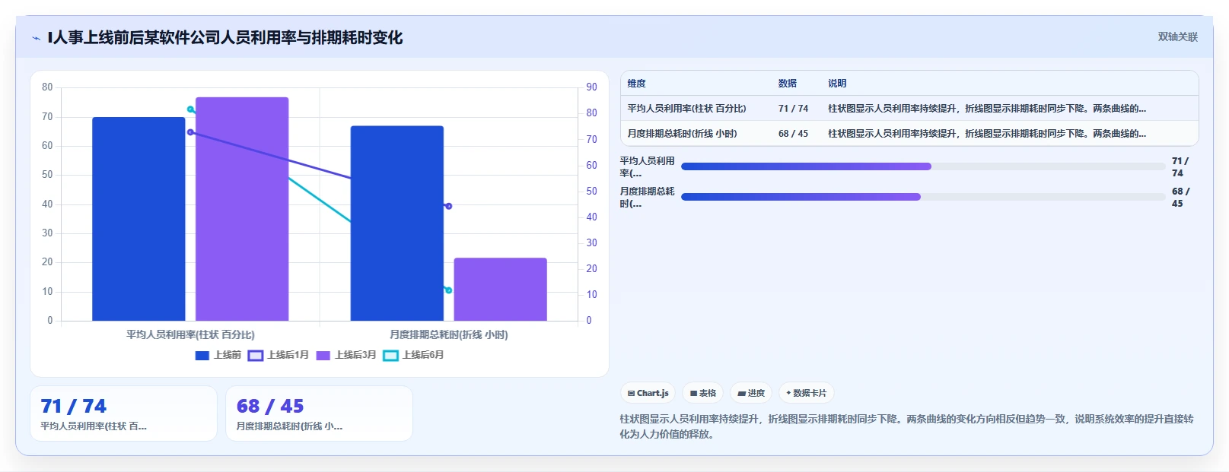The image size is (1229, 472).
Task: Select the blue 上线前 bar for 月度排期总耗时
Action: point(396,223)
